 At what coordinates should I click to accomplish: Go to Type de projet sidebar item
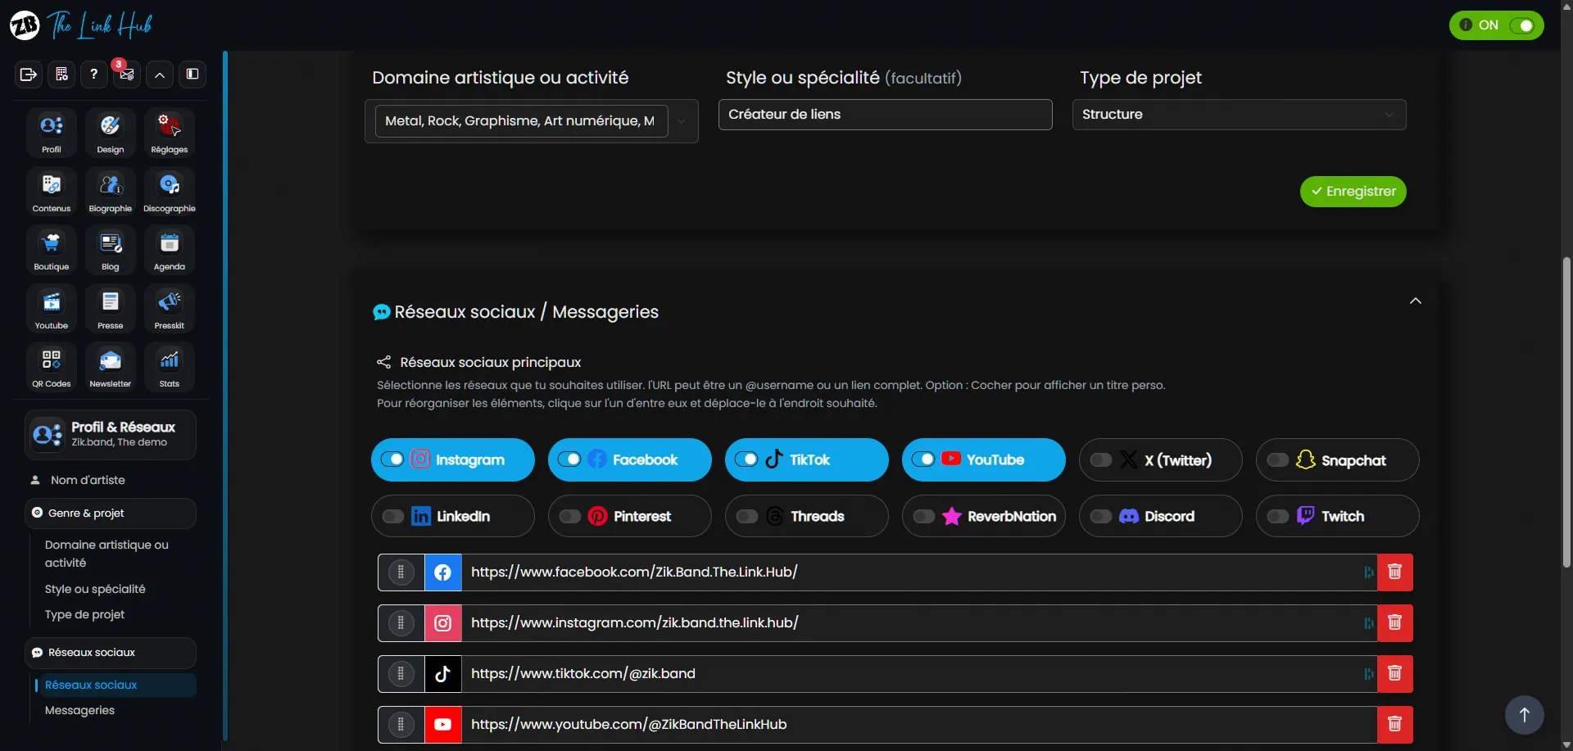coord(84,615)
